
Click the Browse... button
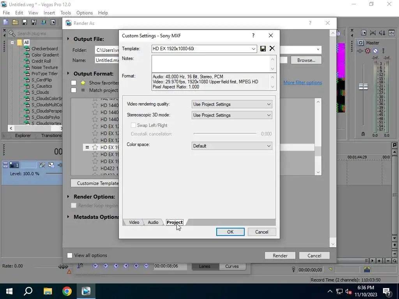306,60
